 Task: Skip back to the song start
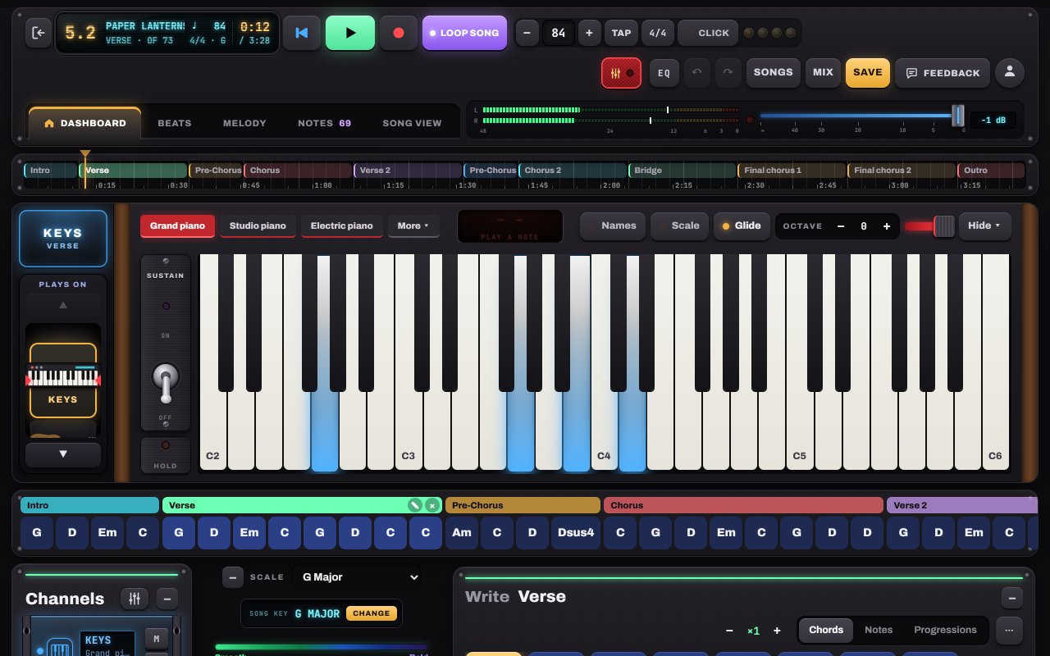click(x=302, y=33)
